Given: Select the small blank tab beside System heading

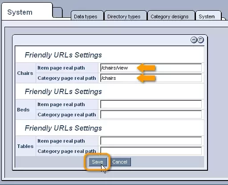Looking at the screenshot, I should coord(57,12).
